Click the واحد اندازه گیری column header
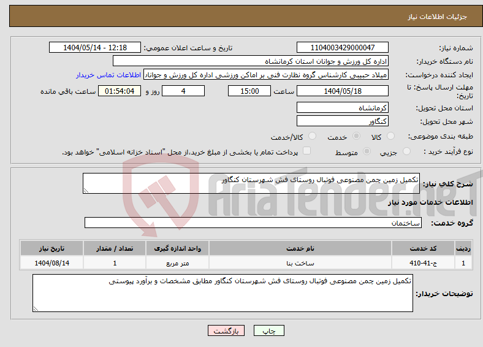Screen dimensions: 483x347 pyautogui.click(x=177, y=248)
